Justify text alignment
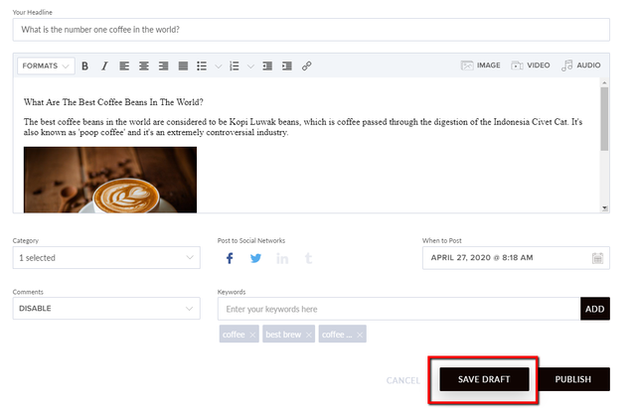Viewport: 636px width, 408px height. click(183, 66)
